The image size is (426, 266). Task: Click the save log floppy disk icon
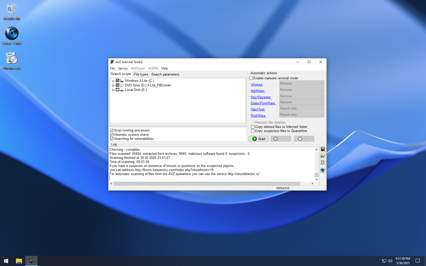(x=323, y=149)
